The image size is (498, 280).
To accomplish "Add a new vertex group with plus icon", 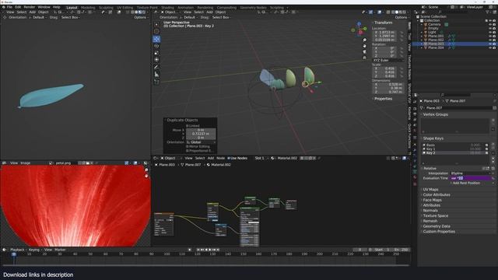I will click(493, 121).
